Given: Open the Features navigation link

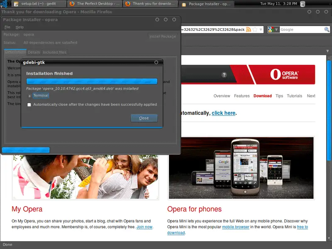Looking at the screenshot, I should tap(242, 96).
